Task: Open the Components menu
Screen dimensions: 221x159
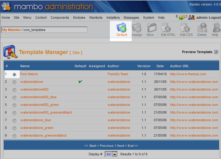Action: coord(60,17)
